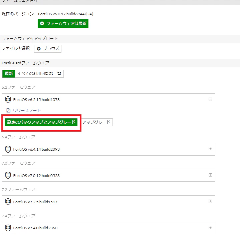The width and height of the screenshot is (240, 246).
Task: Click the shield icon beside FortiOS v7.4.0
Action: 8,228
